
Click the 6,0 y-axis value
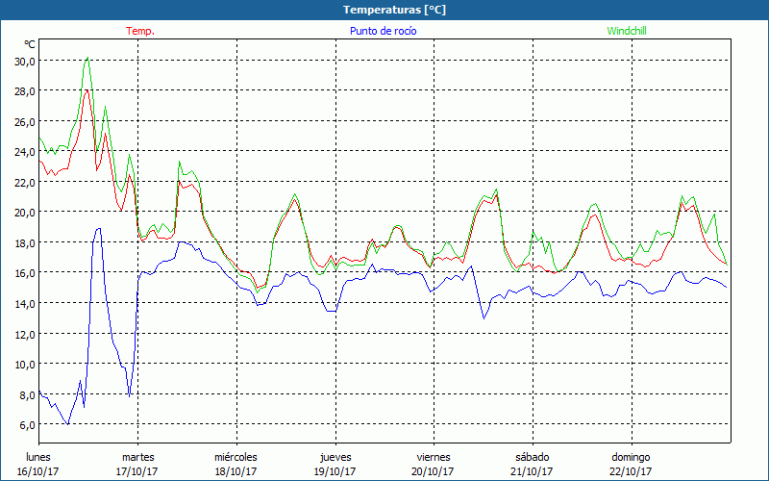26,424
